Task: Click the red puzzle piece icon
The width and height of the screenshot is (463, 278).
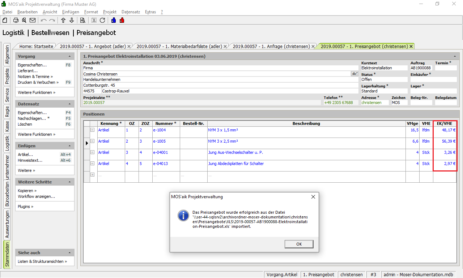Action: click(122, 20)
